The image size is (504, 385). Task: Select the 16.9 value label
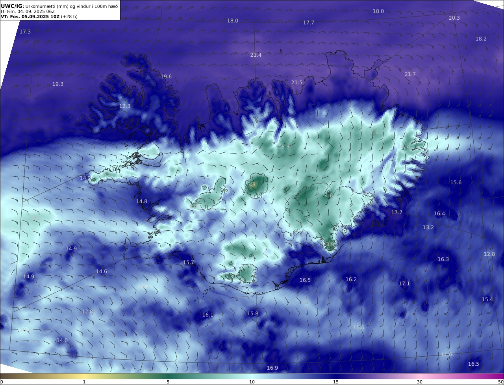point(272,368)
